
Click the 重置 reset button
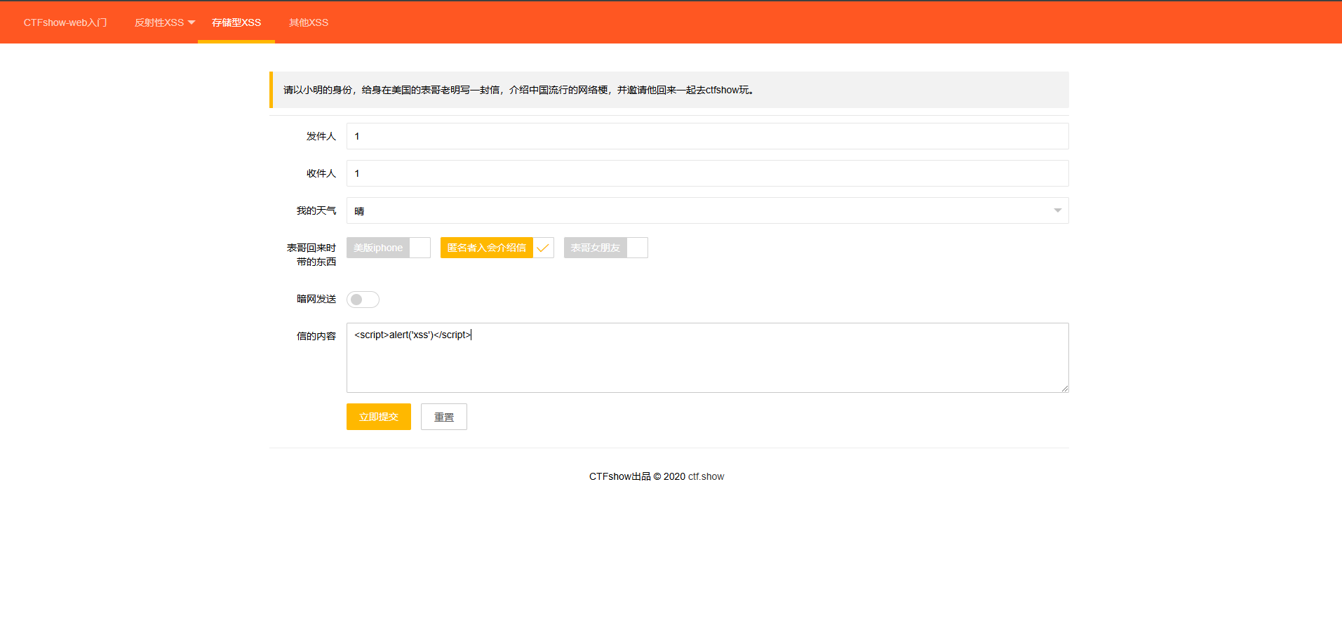[x=443, y=417]
